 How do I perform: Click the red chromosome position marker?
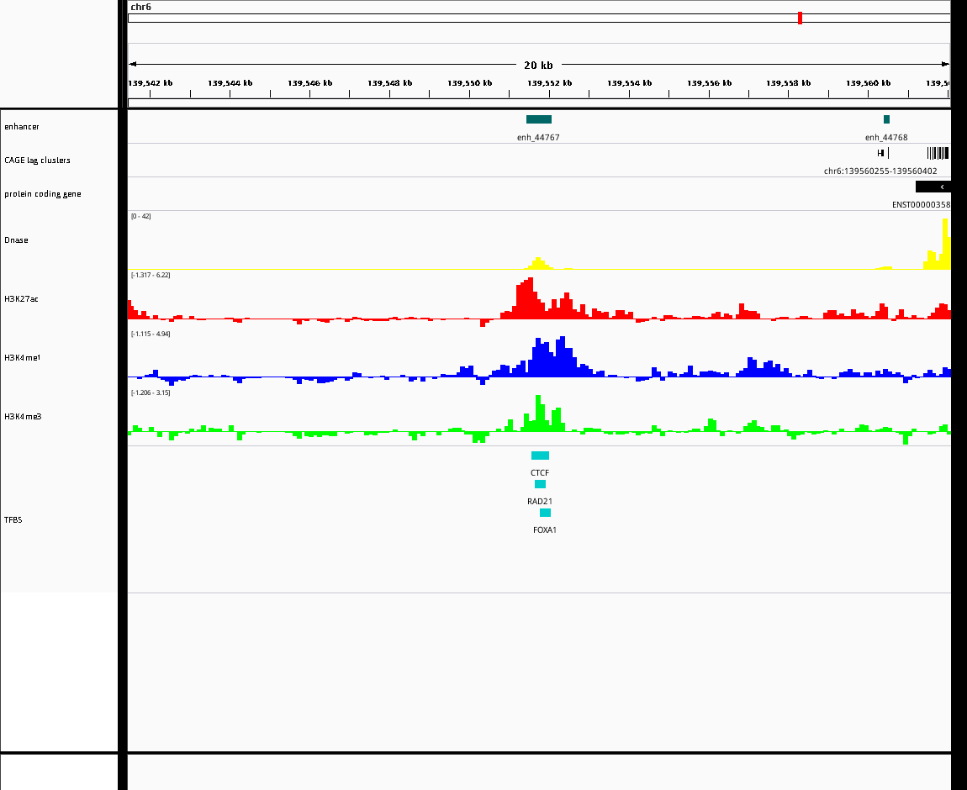point(800,18)
